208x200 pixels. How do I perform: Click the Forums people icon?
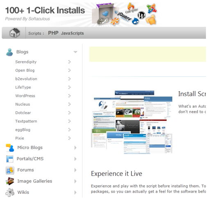tap(10, 170)
